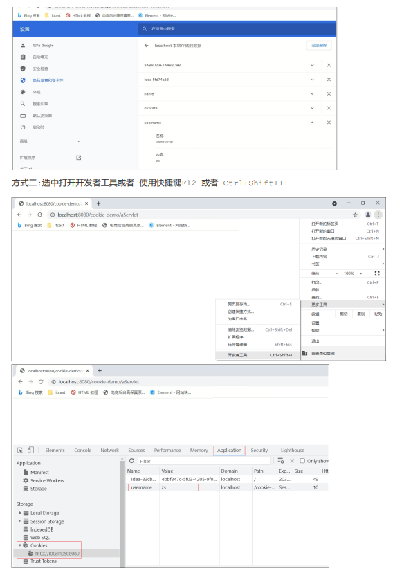The height and width of the screenshot is (571, 404).
Task: Click the back arrow beside 'localhost 本地存储的数据'
Action: click(x=147, y=46)
